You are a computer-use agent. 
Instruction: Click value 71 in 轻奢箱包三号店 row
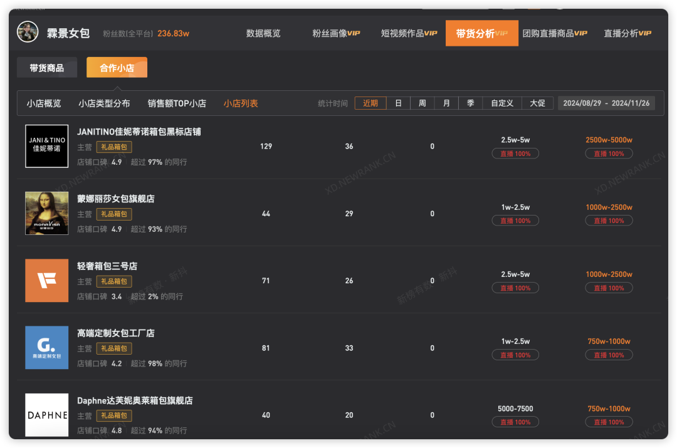[x=266, y=281]
